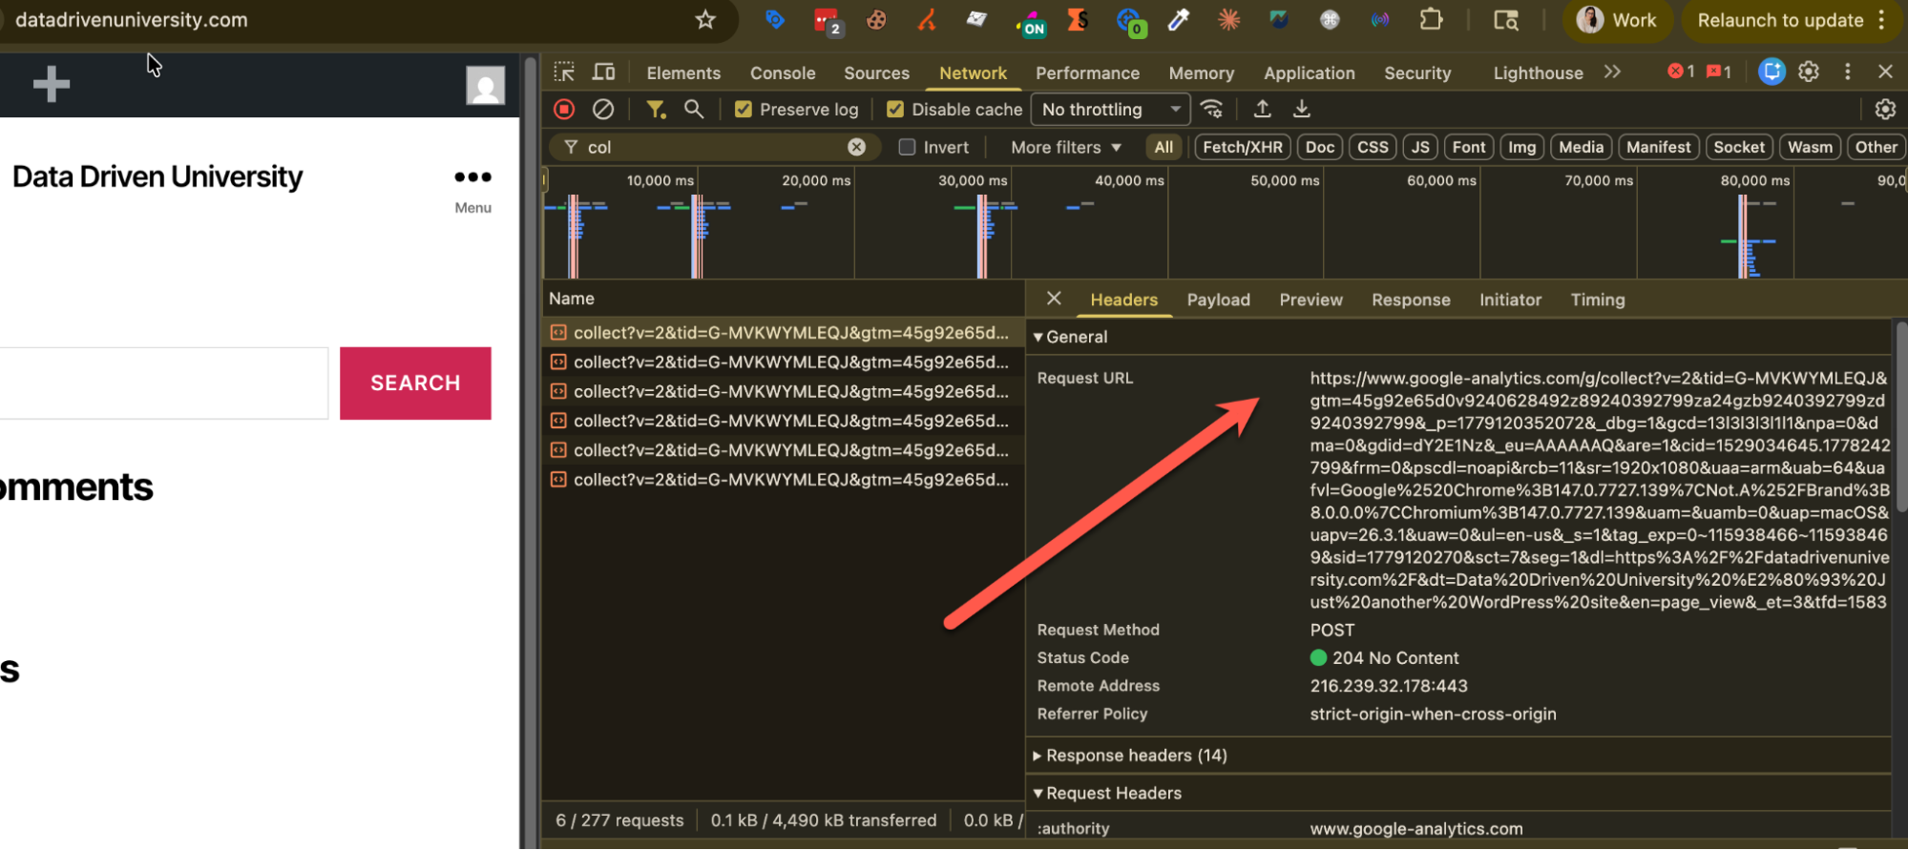
Task: Click the site search input field
Action: (162, 383)
